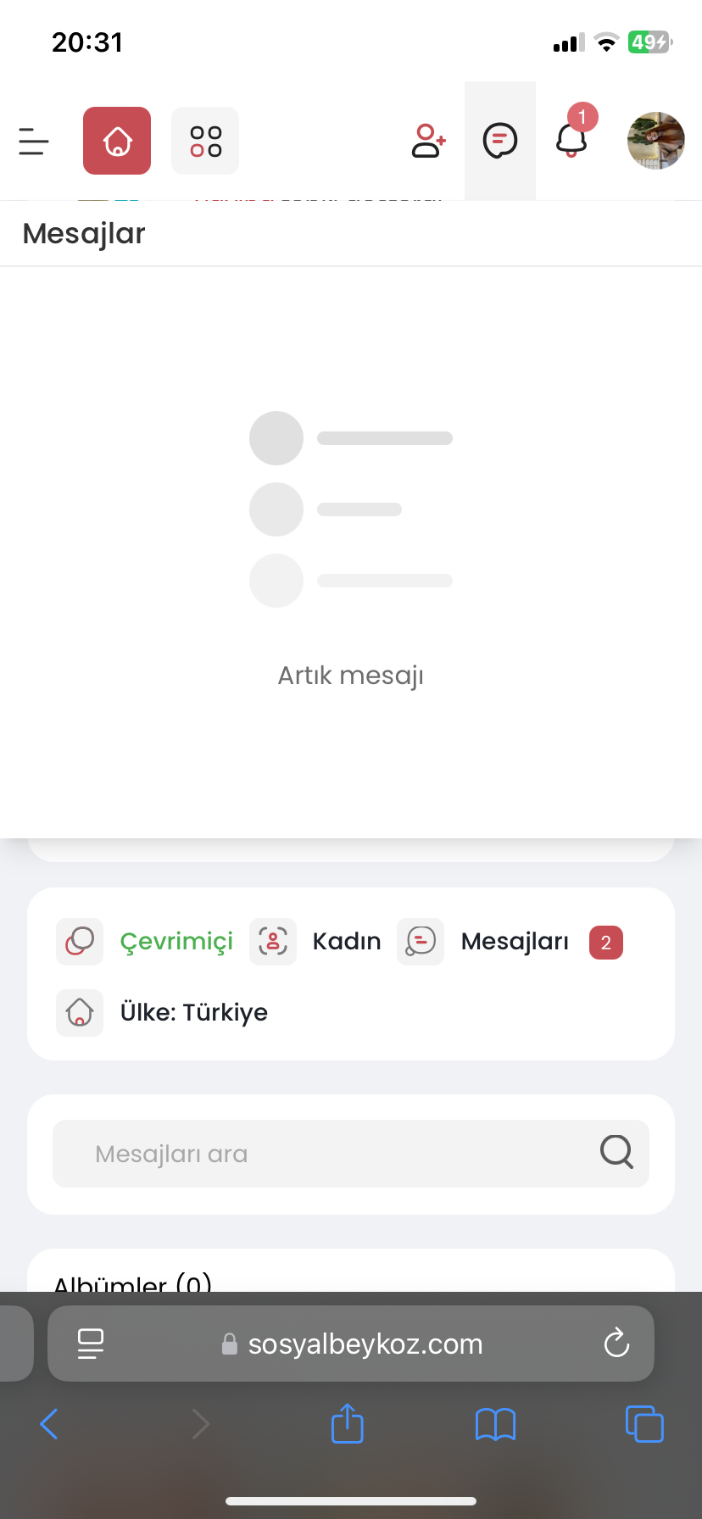
Task: Reload the page in Safari
Action: (616, 1344)
